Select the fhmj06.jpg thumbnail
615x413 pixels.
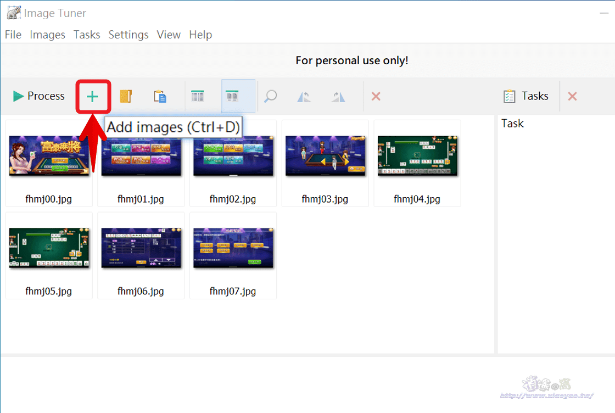pos(141,256)
